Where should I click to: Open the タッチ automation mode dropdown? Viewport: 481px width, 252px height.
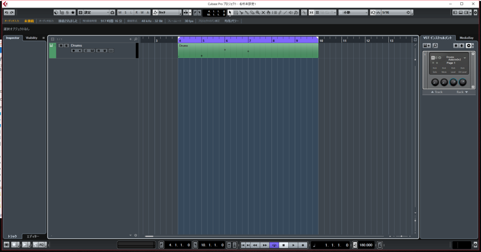pyautogui.click(x=170, y=13)
